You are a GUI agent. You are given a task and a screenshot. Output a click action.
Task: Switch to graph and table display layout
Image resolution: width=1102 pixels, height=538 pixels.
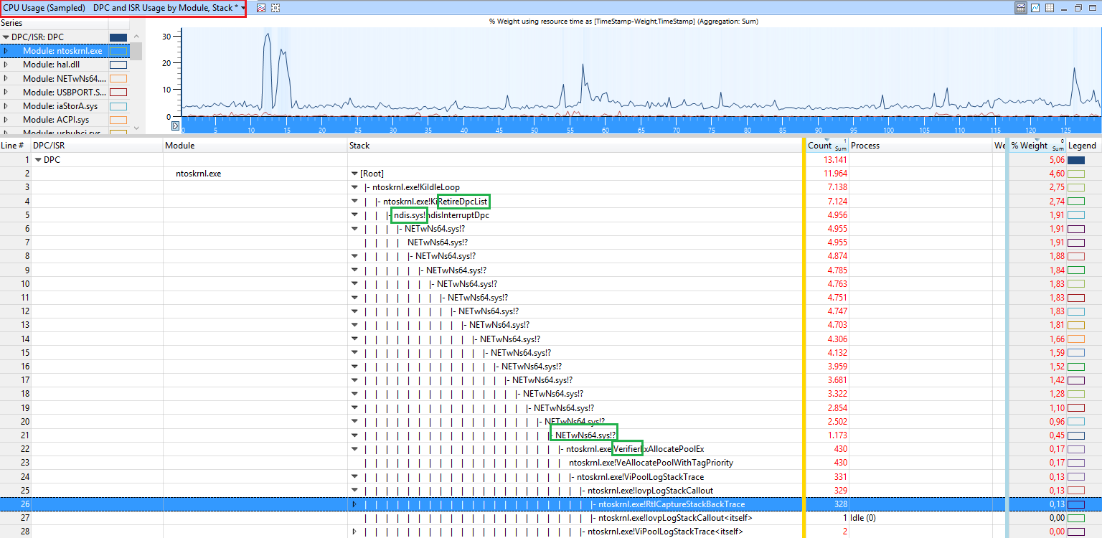click(1021, 8)
